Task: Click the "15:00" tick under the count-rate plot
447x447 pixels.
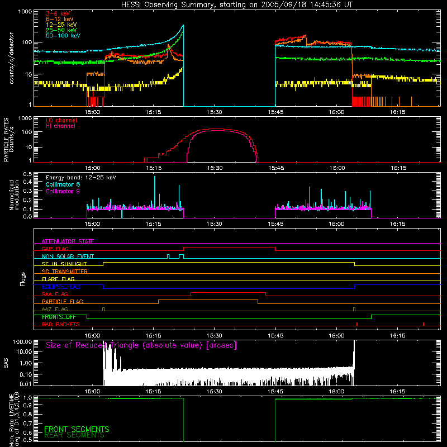Action: (x=92, y=112)
